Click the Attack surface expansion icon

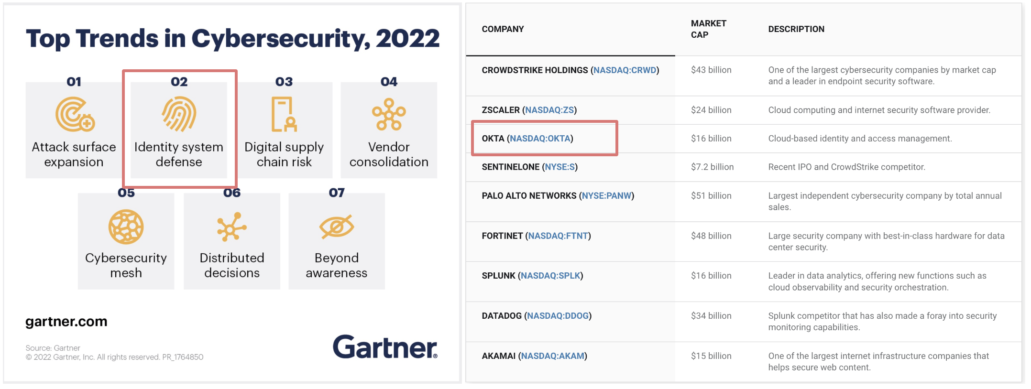[x=75, y=114]
